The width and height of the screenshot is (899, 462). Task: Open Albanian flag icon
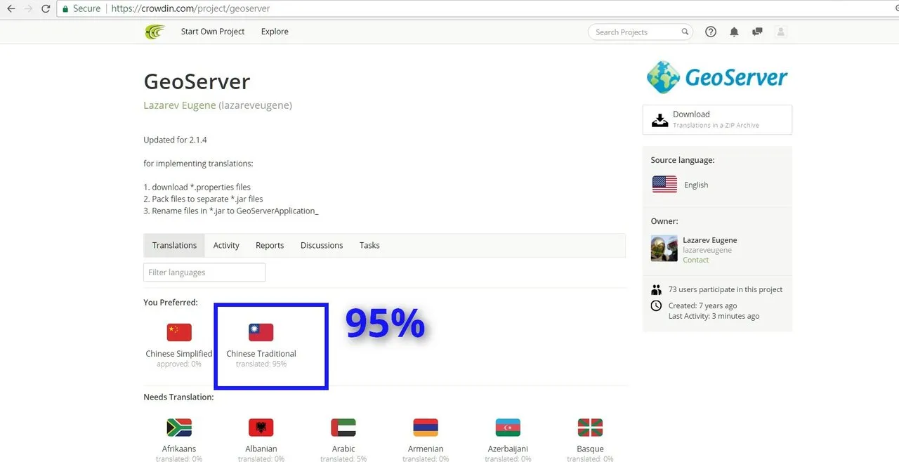[x=261, y=428]
